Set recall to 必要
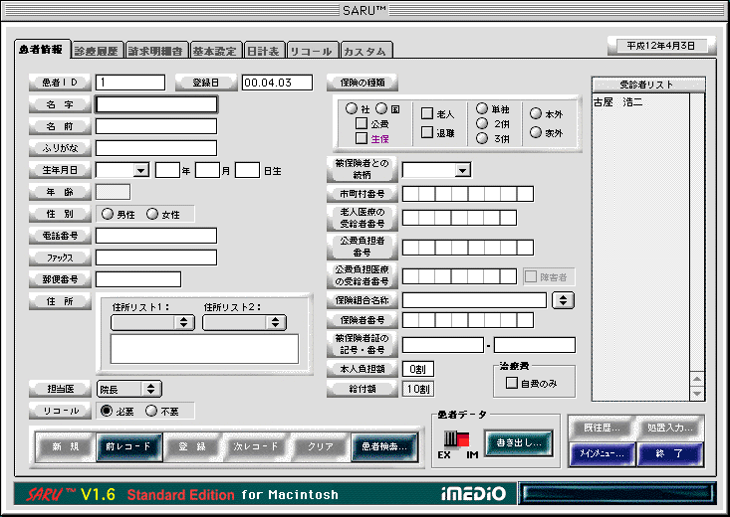 pos(107,411)
